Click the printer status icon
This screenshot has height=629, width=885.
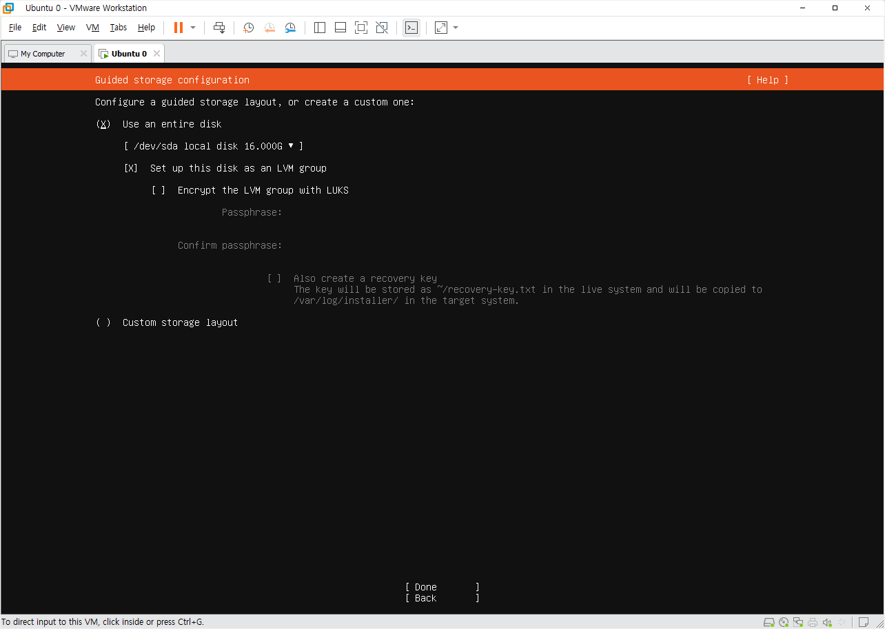pos(813,622)
